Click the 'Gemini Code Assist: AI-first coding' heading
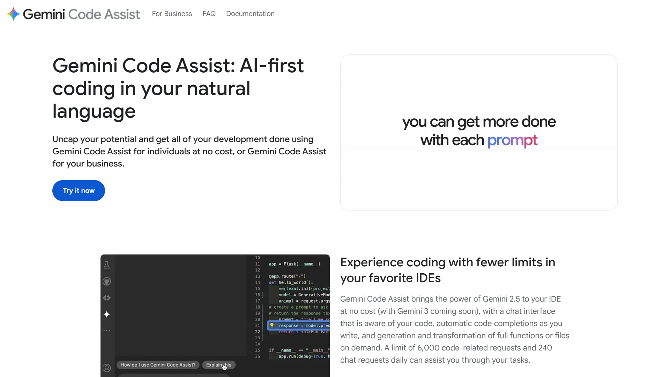Image resolution: width=670 pixels, height=377 pixels. pos(178,88)
